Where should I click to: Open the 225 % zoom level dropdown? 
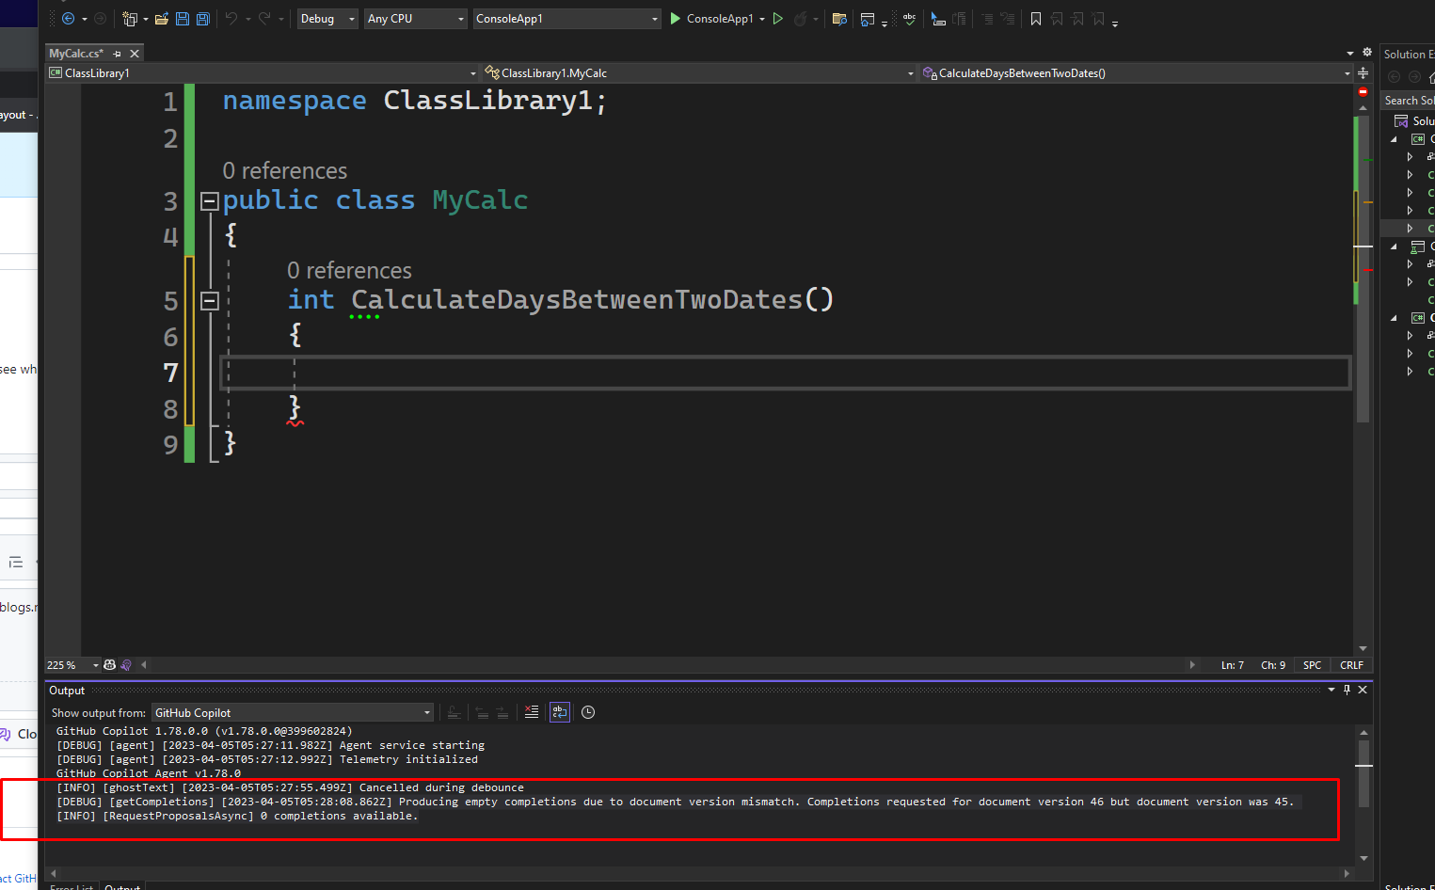pos(73,665)
